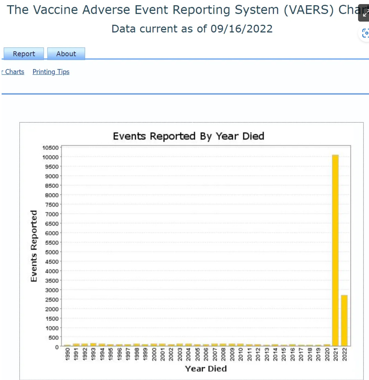Viewport: 369px width, 380px height.
Task: Click the 2021 yellow bar in chart
Action: (335, 250)
